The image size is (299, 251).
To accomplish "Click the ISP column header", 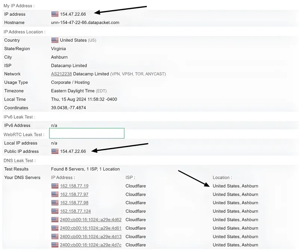I will (130, 177).
